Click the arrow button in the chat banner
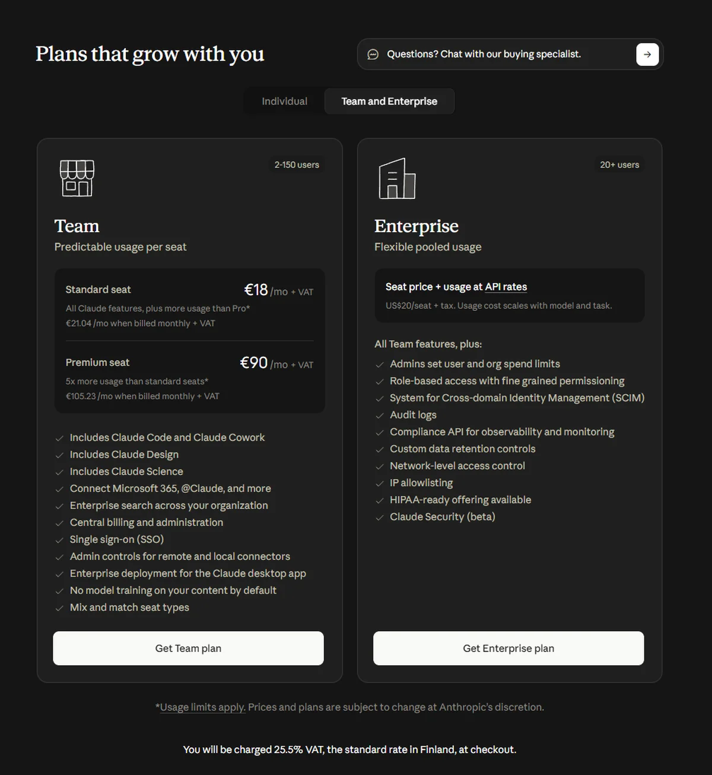712x775 pixels. click(x=647, y=54)
